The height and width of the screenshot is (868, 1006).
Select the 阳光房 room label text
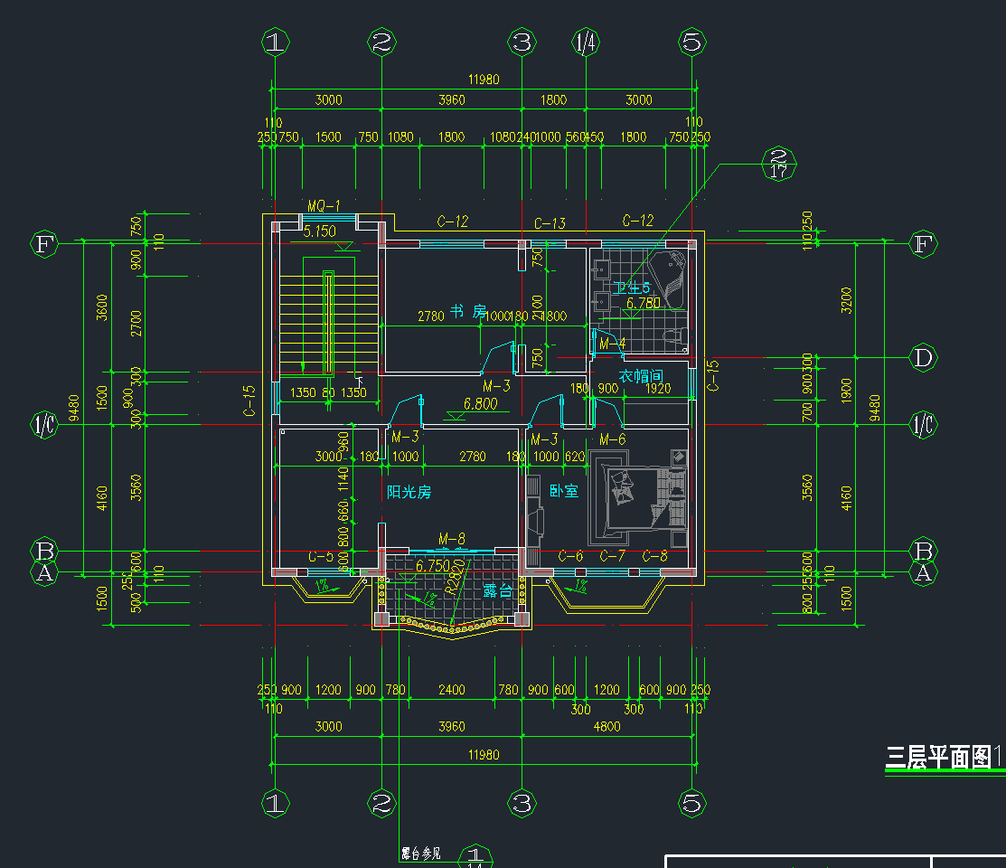[409, 493]
